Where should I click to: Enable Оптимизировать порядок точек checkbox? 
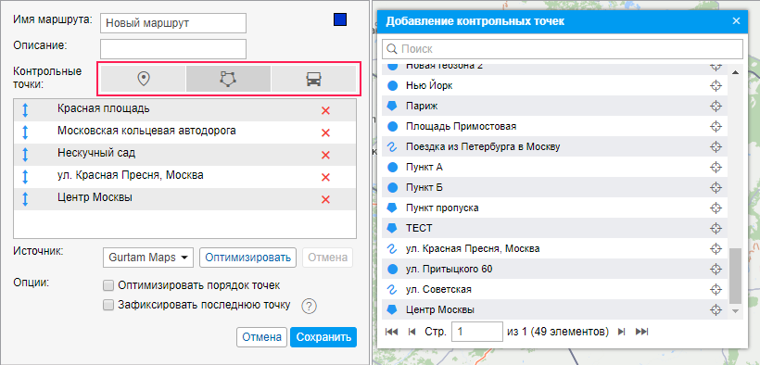tap(108, 285)
